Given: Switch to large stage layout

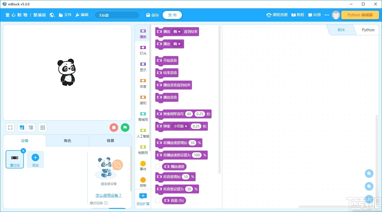Looking at the screenshot, I should pos(22,128).
